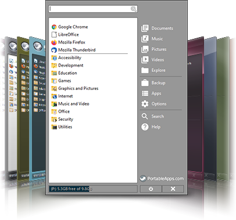This screenshot has height=220, width=236.
Task: Click the Search magnifier icon in sidebar
Action: coord(145,116)
